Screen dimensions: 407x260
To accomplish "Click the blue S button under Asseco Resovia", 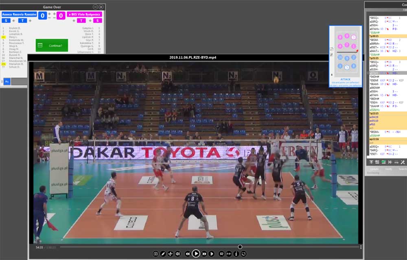I will tap(6, 20).
